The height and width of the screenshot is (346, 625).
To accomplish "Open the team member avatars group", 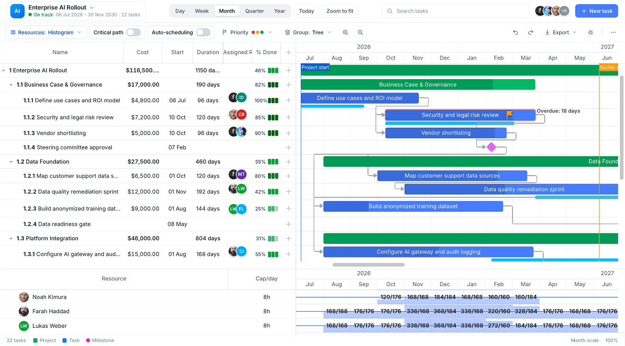I will coord(552,11).
